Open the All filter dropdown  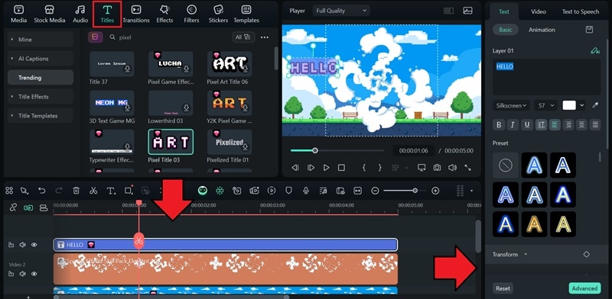click(243, 37)
